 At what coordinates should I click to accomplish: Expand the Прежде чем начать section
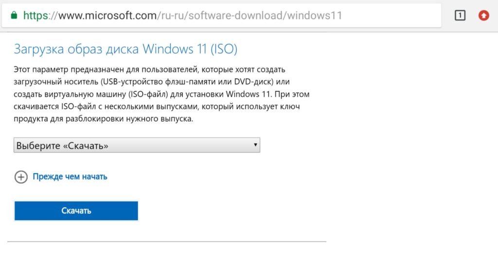(70, 177)
